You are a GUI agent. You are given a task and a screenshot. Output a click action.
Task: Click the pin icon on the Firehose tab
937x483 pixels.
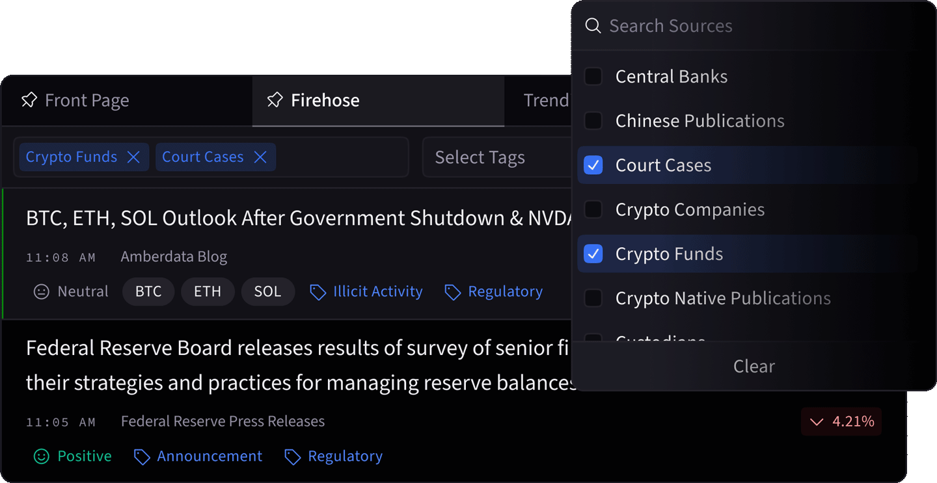coord(274,100)
